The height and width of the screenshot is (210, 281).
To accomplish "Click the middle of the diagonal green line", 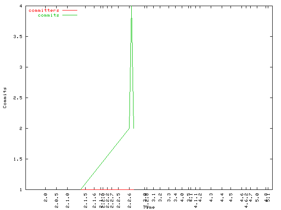I will click(105, 159).
